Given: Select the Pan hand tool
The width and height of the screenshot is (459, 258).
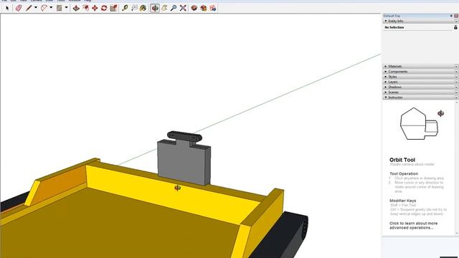Looking at the screenshot, I should 164,8.
